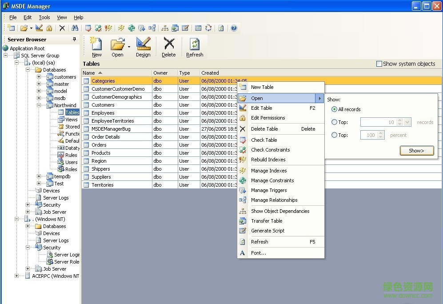Click the padlock permissions icon in the toolbar

(48, 28)
